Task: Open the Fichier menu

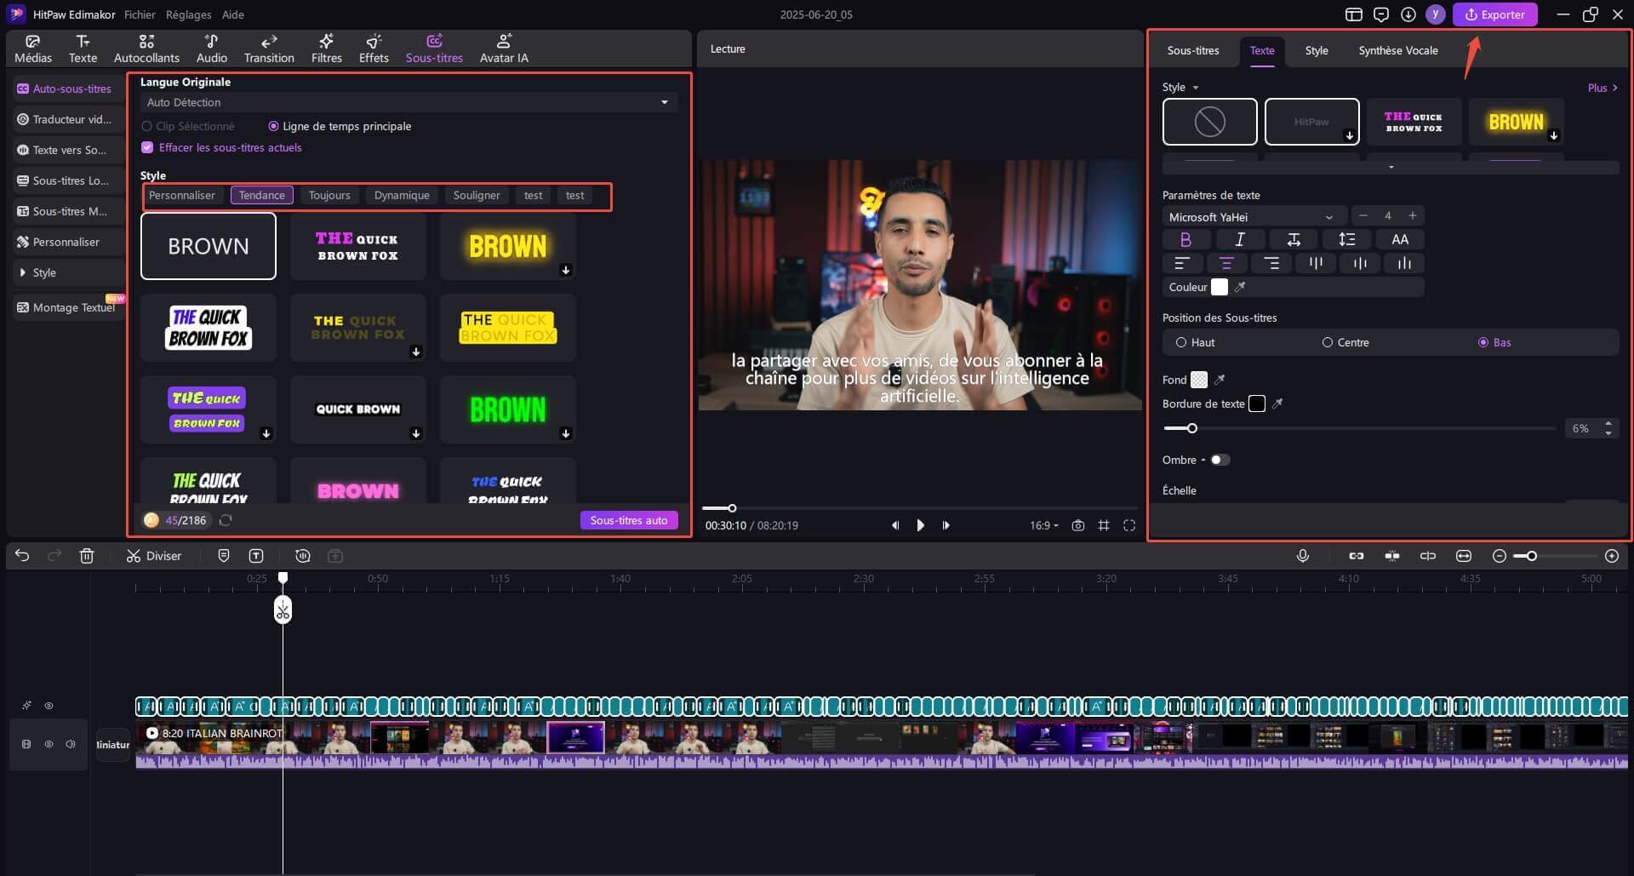Action: [140, 14]
